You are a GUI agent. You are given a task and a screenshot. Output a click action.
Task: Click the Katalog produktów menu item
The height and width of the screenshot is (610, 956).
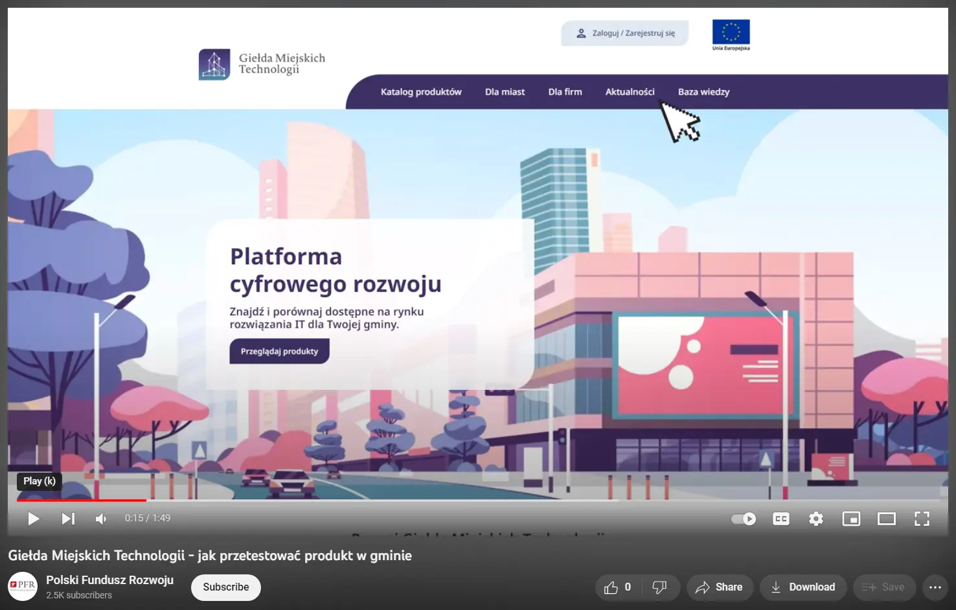tap(421, 92)
